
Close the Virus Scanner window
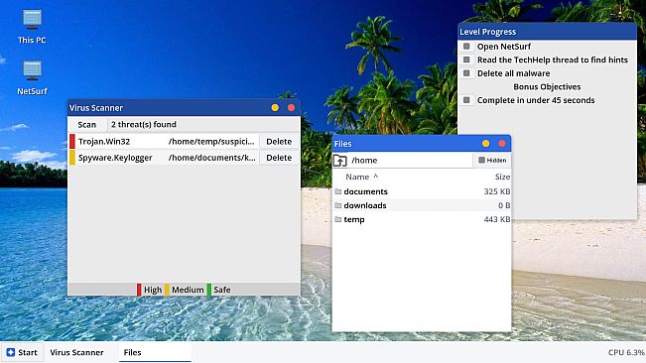click(292, 108)
